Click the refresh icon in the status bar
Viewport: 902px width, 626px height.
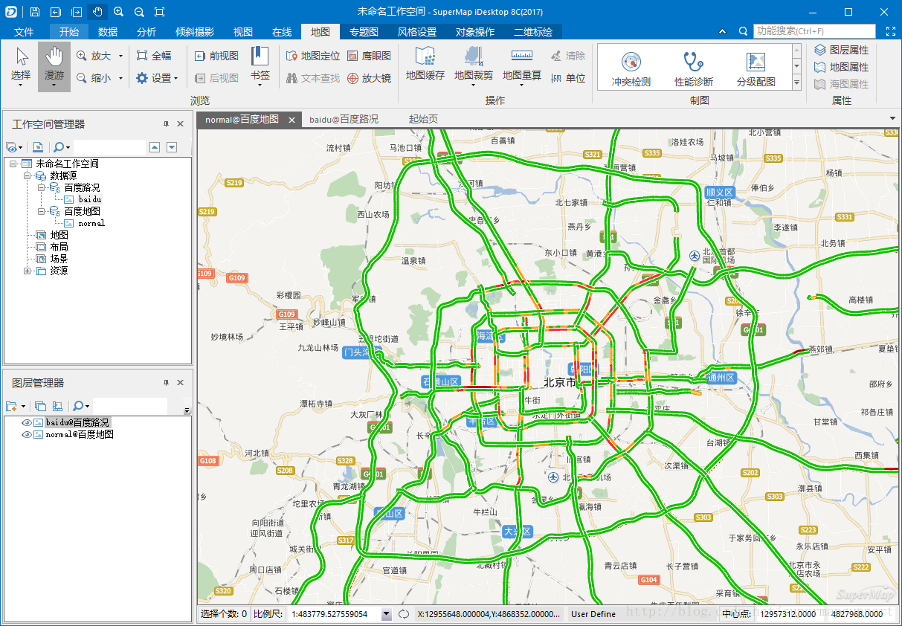[404, 614]
